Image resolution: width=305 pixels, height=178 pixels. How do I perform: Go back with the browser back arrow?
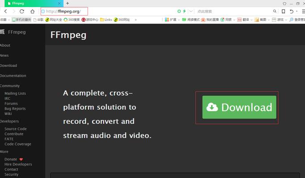tap(6, 12)
